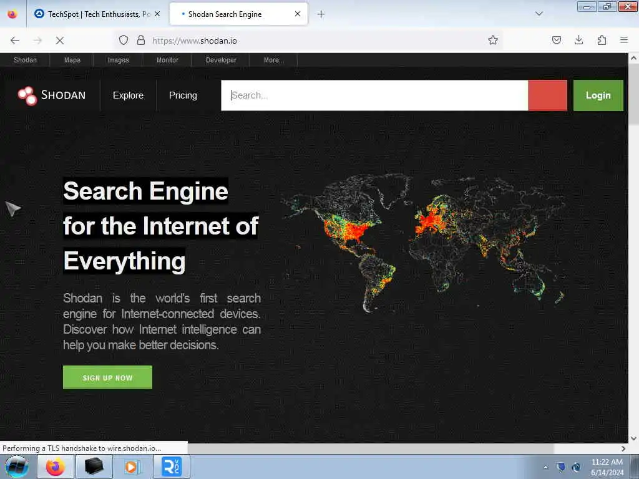Open the Downloads arrow icon
The image size is (639, 479).
tap(578, 40)
